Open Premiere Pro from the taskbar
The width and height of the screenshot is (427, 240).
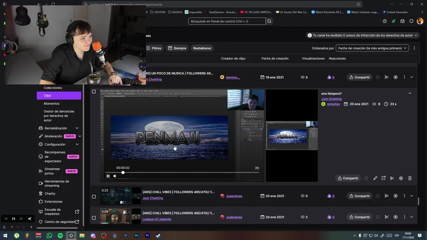click(x=147, y=236)
